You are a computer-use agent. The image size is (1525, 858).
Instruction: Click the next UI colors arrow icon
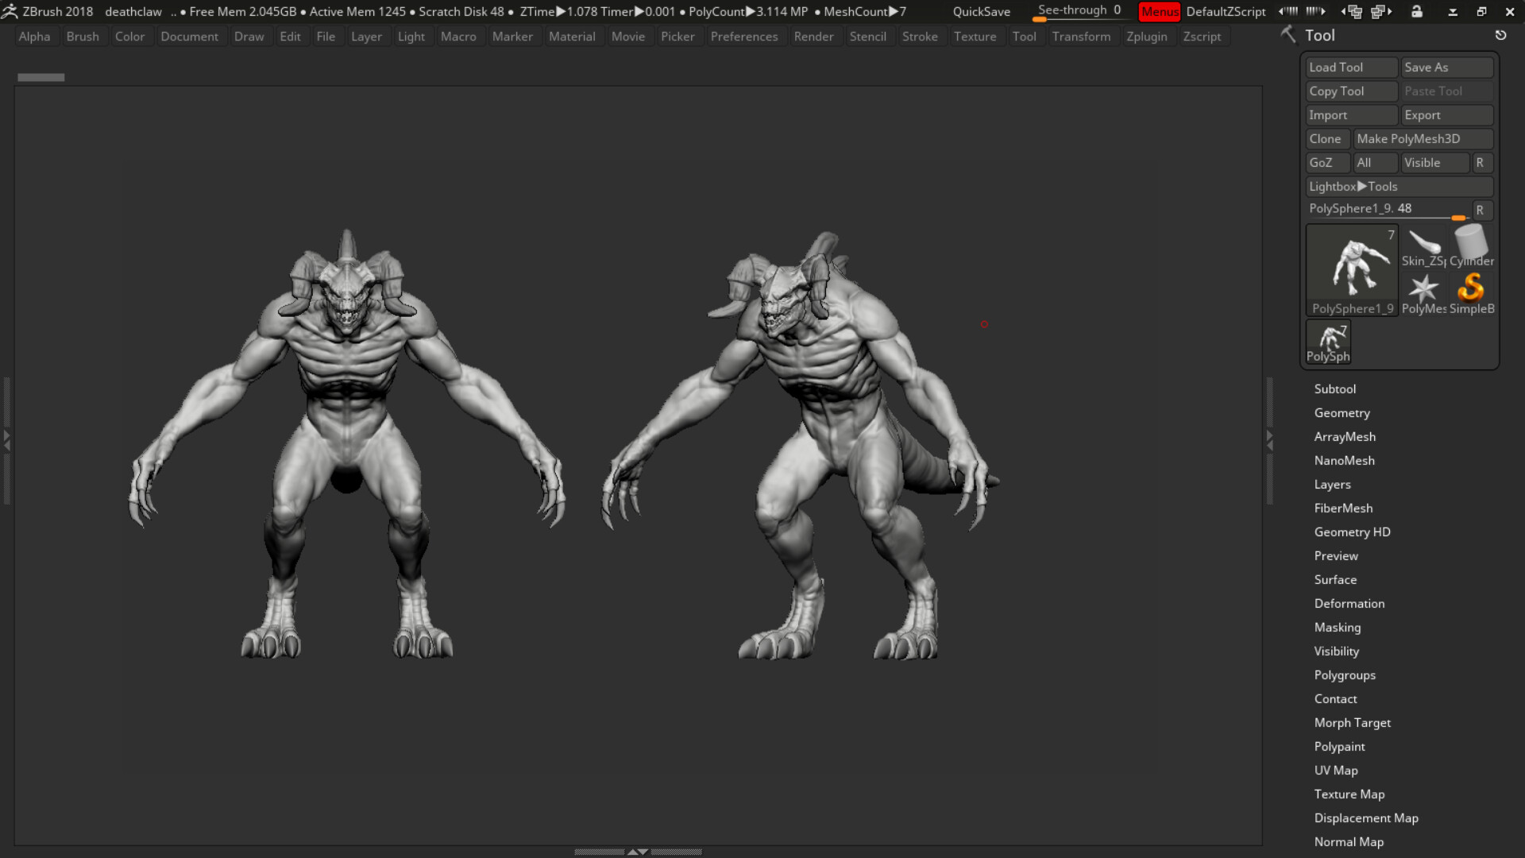pyautogui.click(x=1315, y=11)
